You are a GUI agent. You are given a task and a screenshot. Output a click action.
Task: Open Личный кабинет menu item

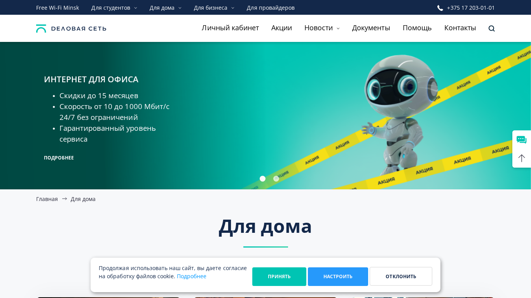[230, 28]
